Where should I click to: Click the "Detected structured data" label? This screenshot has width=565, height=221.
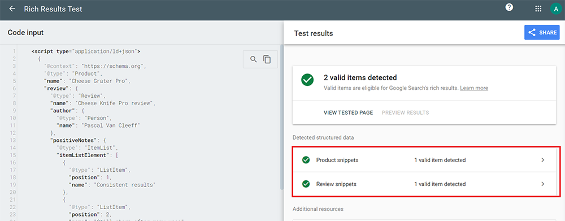[x=323, y=137]
